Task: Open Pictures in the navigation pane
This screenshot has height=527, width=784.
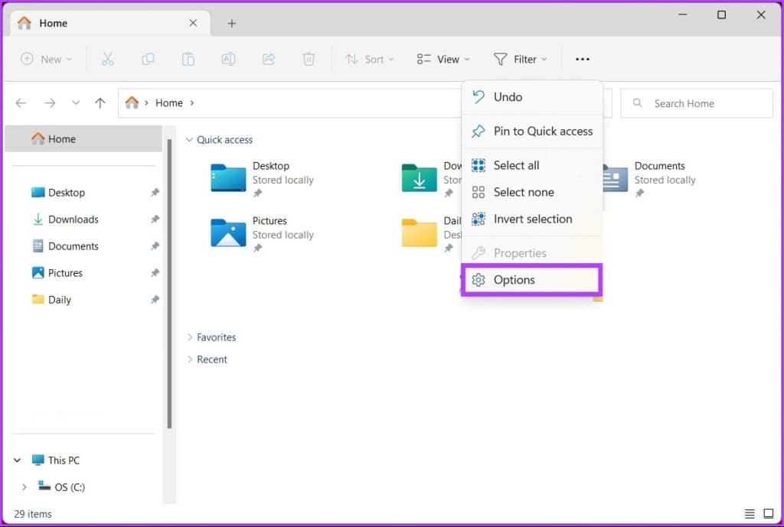Action: click(65, 273)
